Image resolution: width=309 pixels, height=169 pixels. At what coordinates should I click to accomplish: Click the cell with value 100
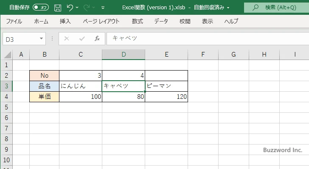(x=81, y=97)
